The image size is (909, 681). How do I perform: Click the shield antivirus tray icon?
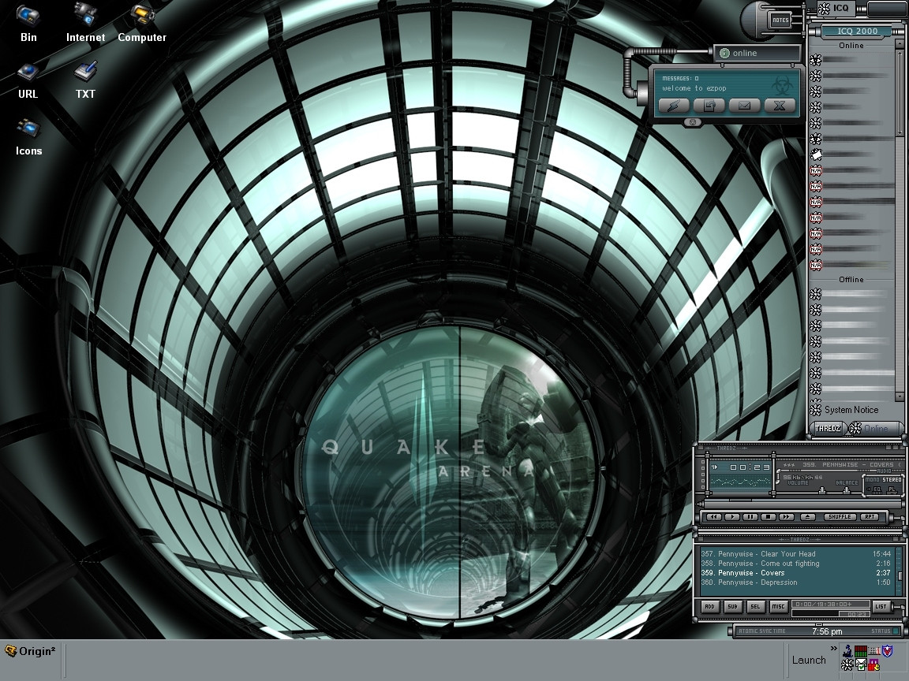887,651
